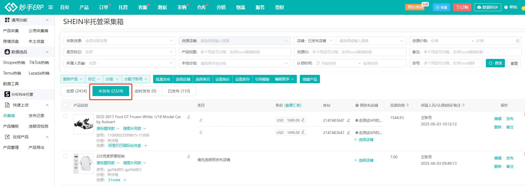Click the 通用功能 grid icon
The image size is (525, 186).
[7, 20]
